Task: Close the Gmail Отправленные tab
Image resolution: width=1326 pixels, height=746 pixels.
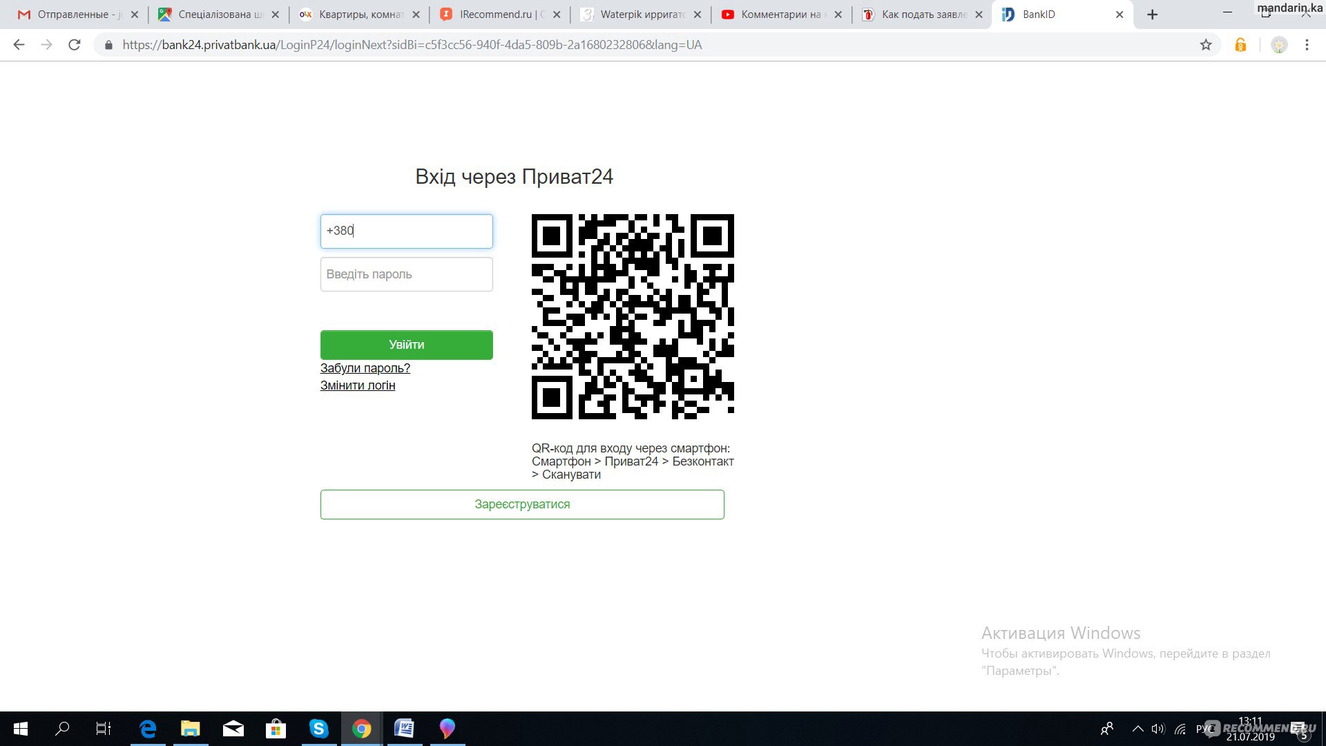Action: pyautogui.click(x=134, y=15)
